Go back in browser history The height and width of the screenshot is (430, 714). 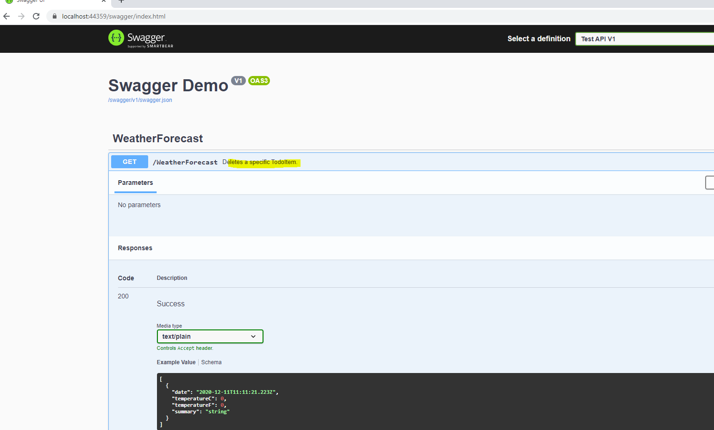6,16
